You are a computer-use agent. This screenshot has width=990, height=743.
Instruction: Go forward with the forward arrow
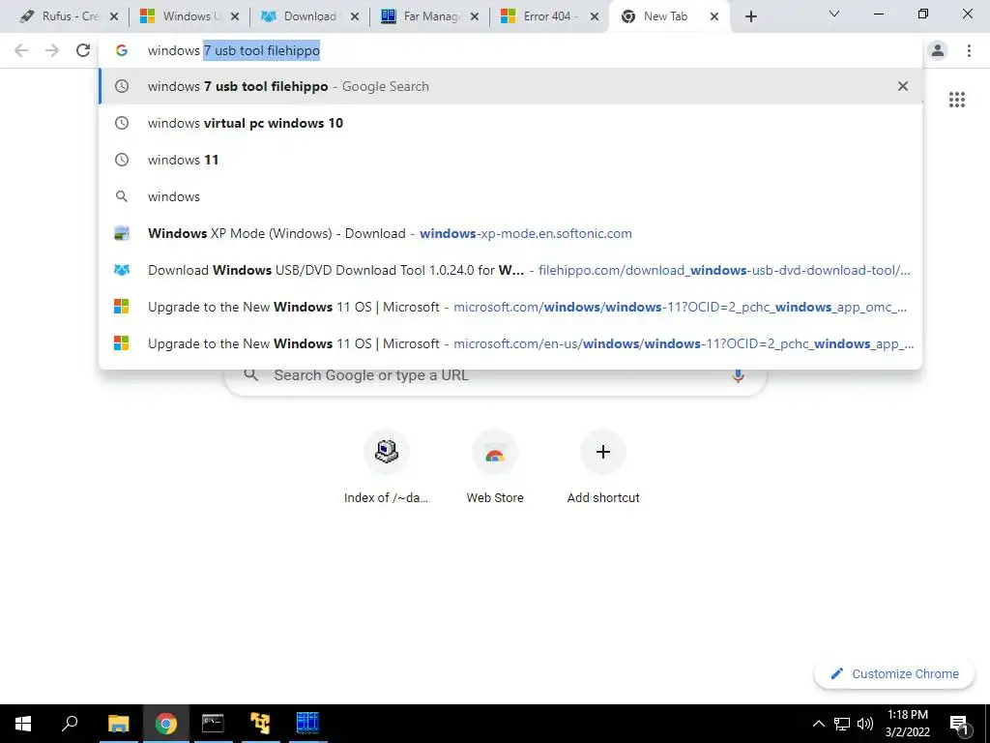(52, 50)
